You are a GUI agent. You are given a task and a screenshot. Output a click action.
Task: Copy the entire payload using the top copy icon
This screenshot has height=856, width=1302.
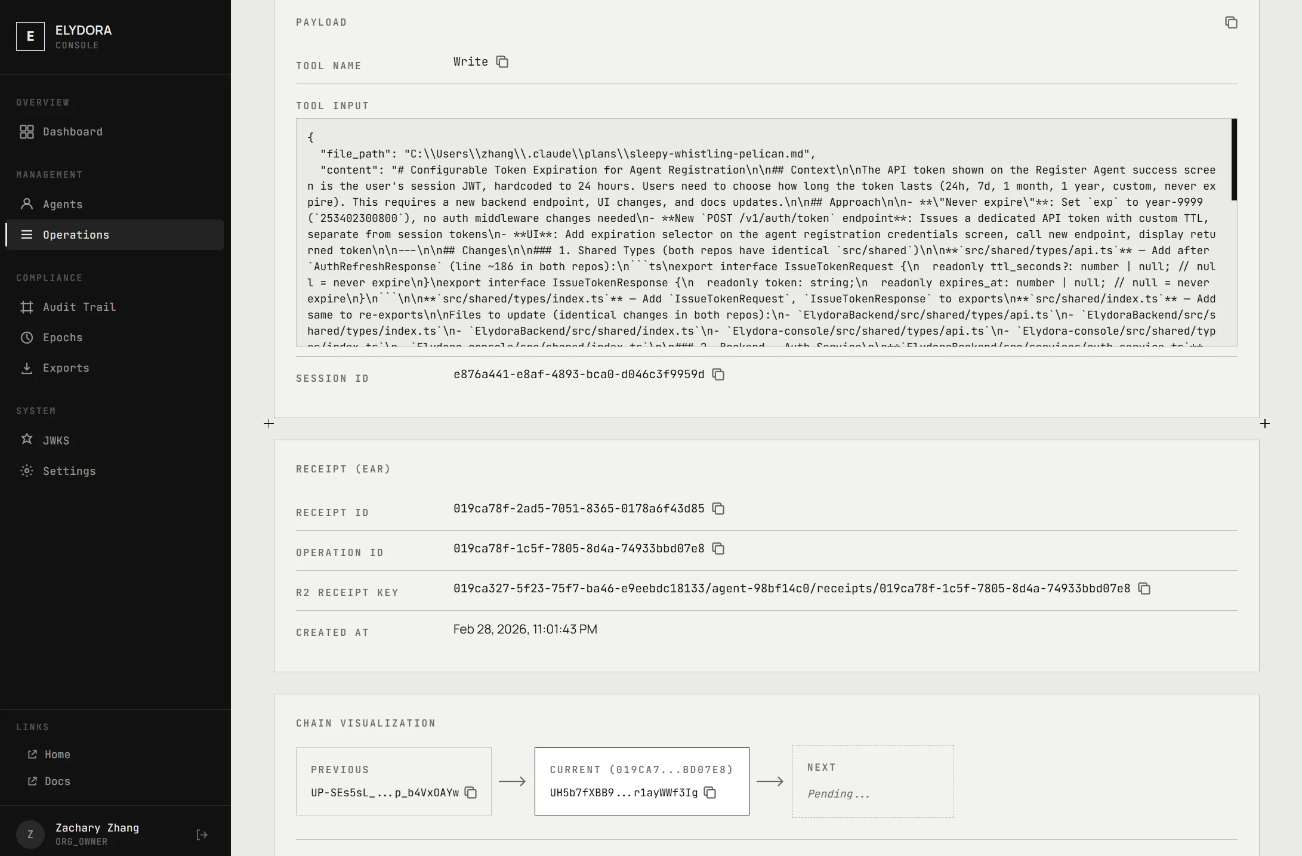[x=1231, y=22]
